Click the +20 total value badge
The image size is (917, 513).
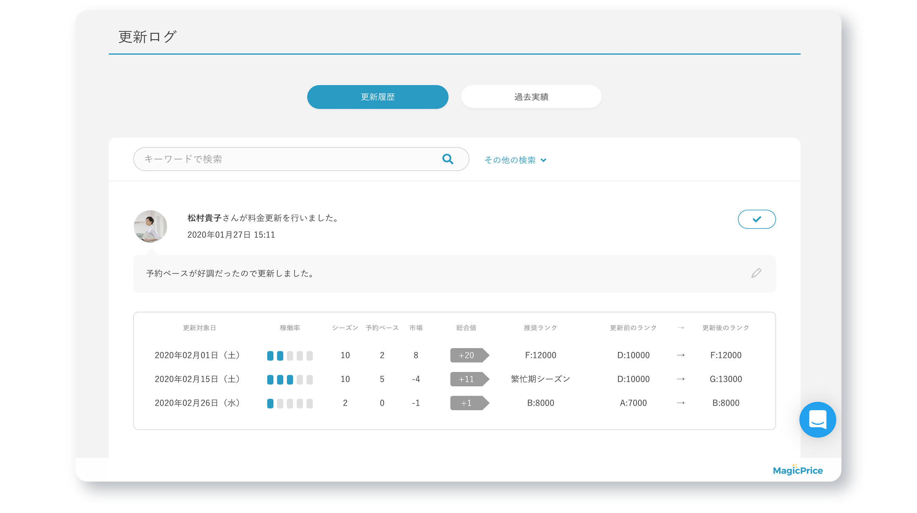[469, 355]
